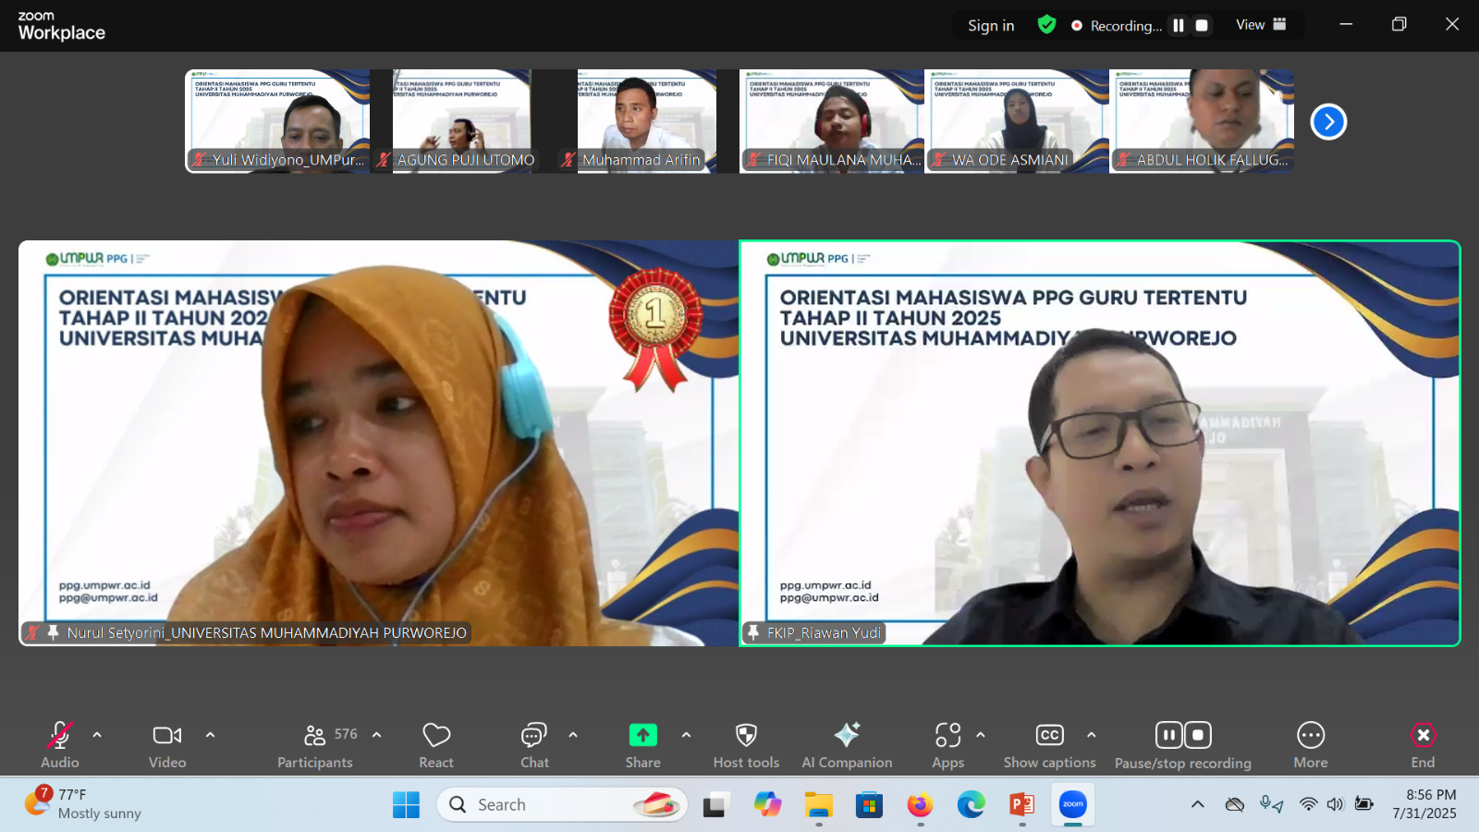1479x832 pixels.
Task: Click the End meeting button
Action: (1423, 745)
